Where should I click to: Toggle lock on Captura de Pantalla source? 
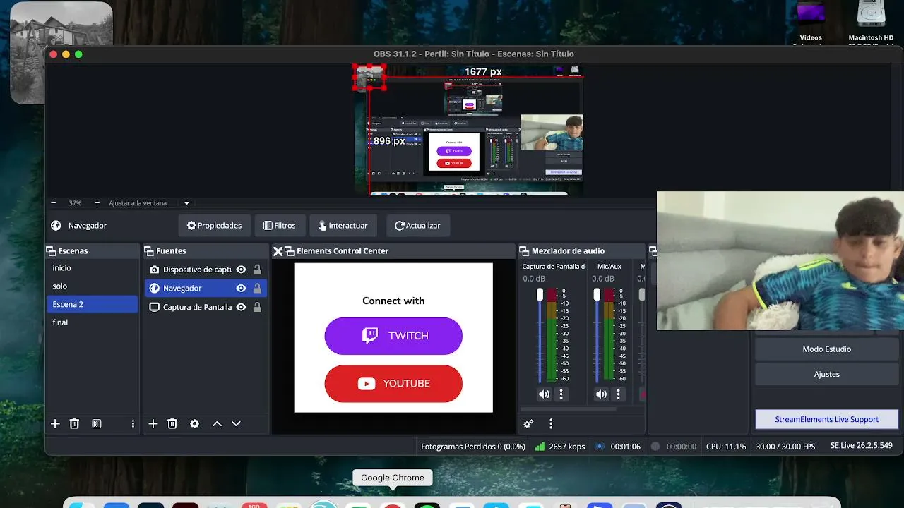pos(257,307)
